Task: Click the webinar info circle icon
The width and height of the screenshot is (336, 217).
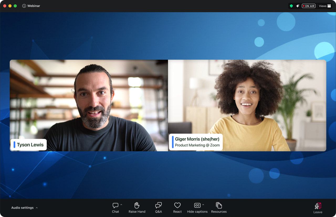Action: pyautogui.click(x=24, y=6)
